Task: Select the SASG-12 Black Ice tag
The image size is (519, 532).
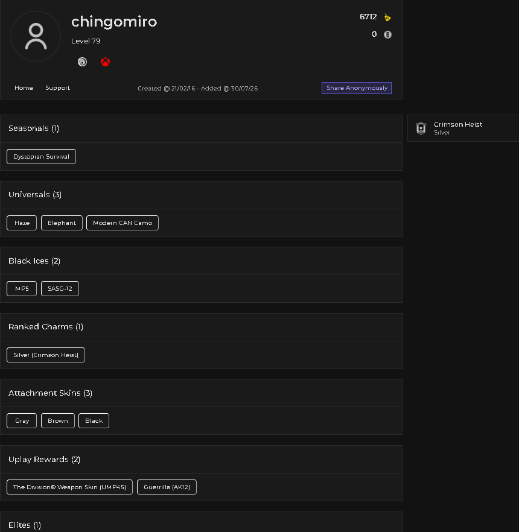Action: [x=60, y=289]
